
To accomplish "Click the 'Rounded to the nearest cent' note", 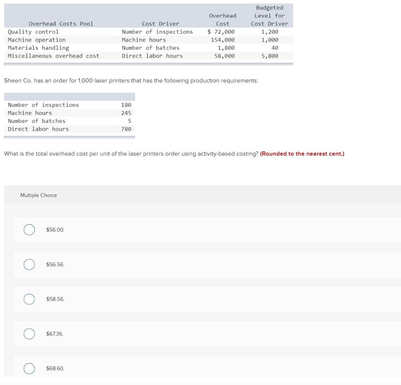I will click(302, 154).
